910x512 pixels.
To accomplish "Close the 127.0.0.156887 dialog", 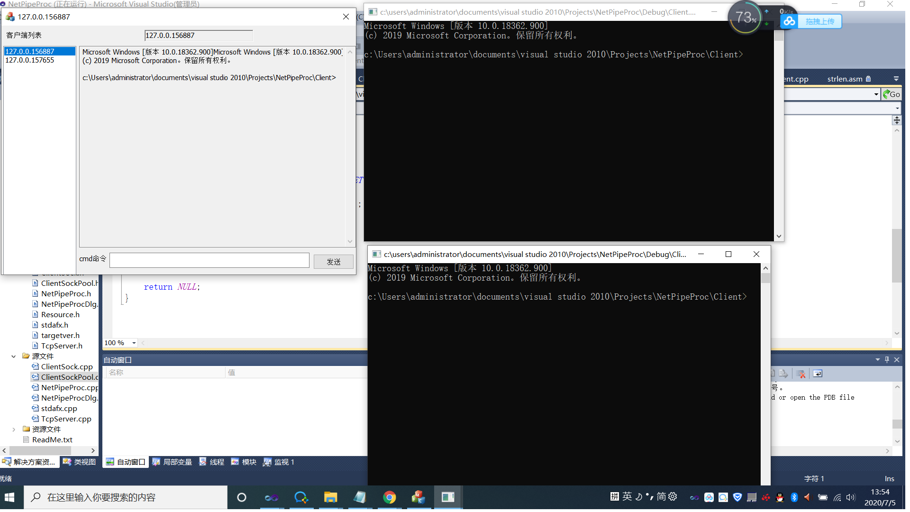I will [x=346, y=17].
